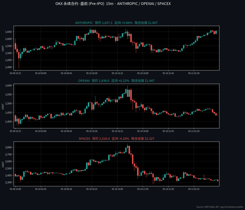This screenshot has width=245, height=210.
Task: Click the 2,700 label on SPACEX y-axis
Action: tap(9, 154)
